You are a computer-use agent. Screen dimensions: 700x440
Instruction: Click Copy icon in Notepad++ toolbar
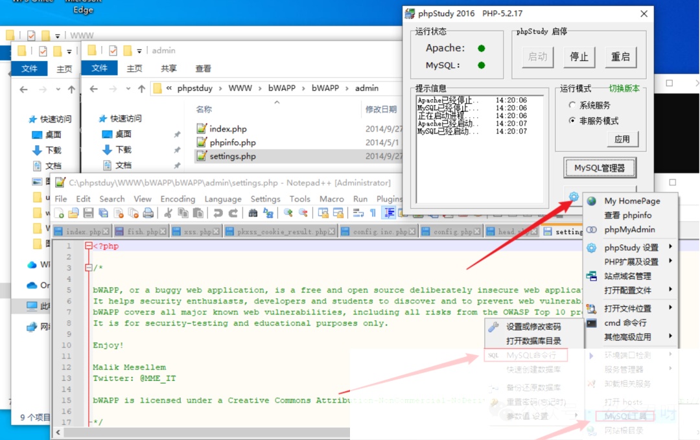[x=183, y=213]
